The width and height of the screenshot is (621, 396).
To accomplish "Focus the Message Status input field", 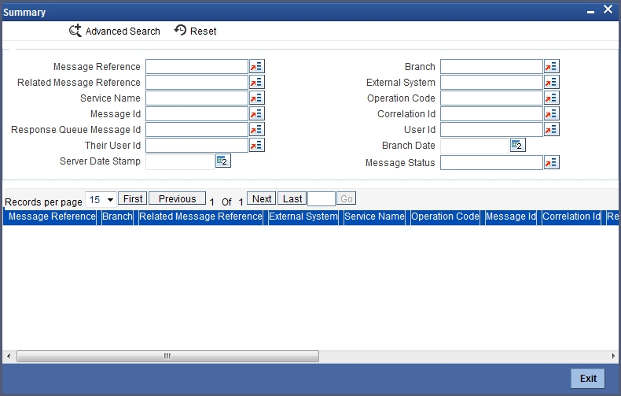I will tap(491, 162).
